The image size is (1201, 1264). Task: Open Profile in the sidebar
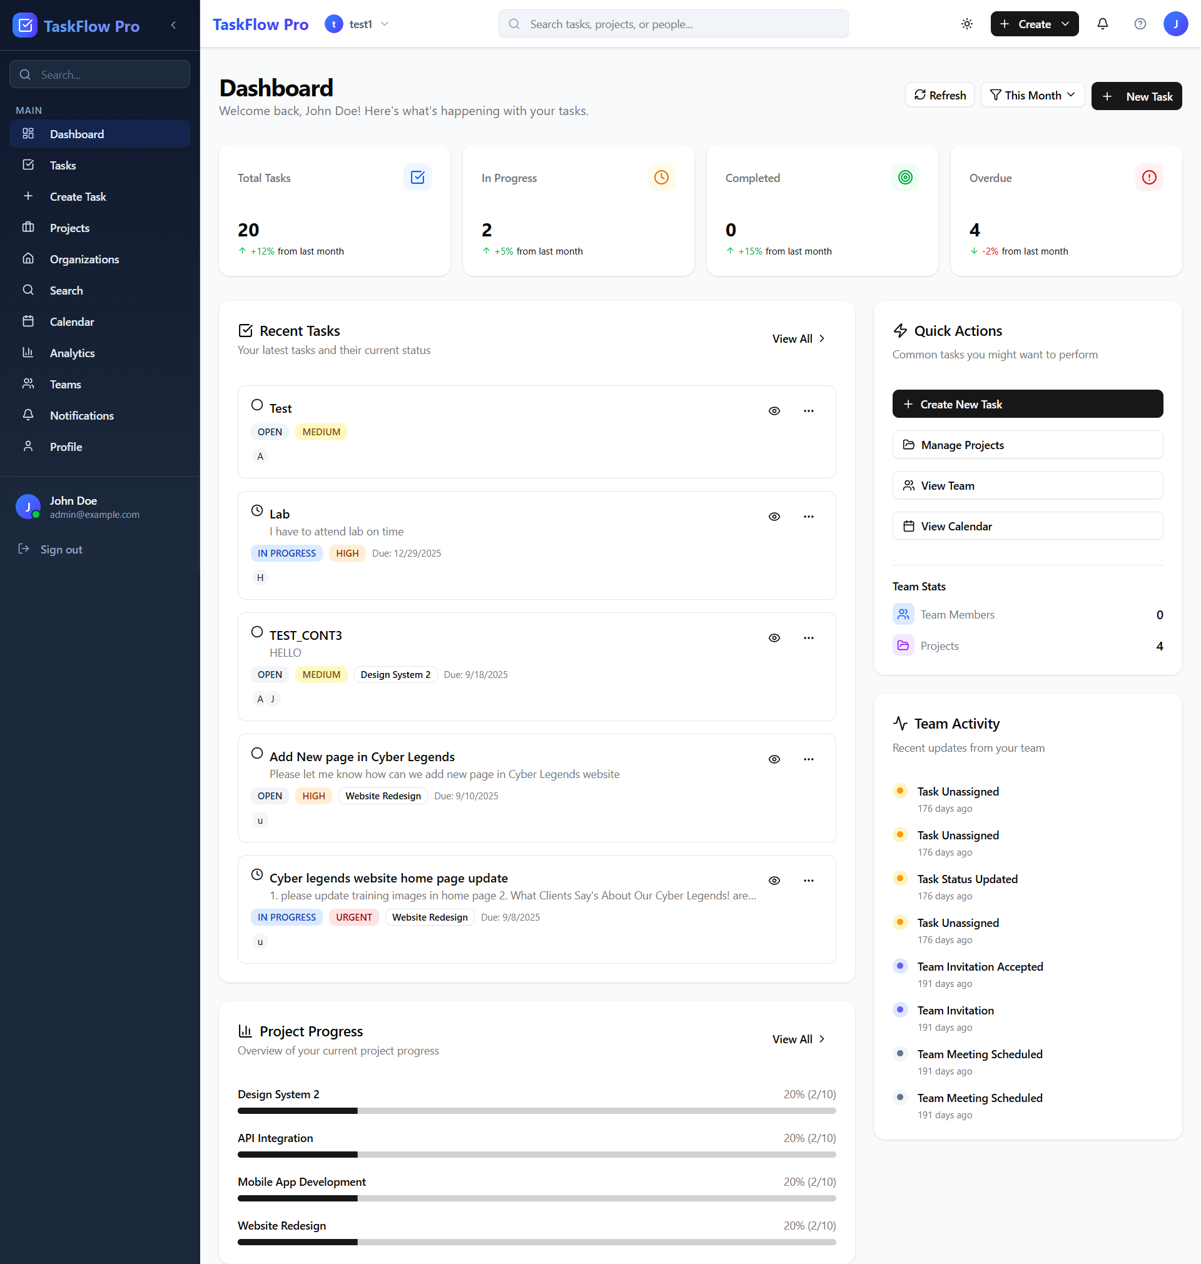click(100, 447)
